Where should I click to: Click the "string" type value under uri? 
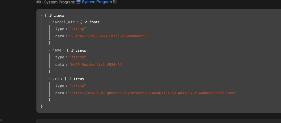[77, 86]
